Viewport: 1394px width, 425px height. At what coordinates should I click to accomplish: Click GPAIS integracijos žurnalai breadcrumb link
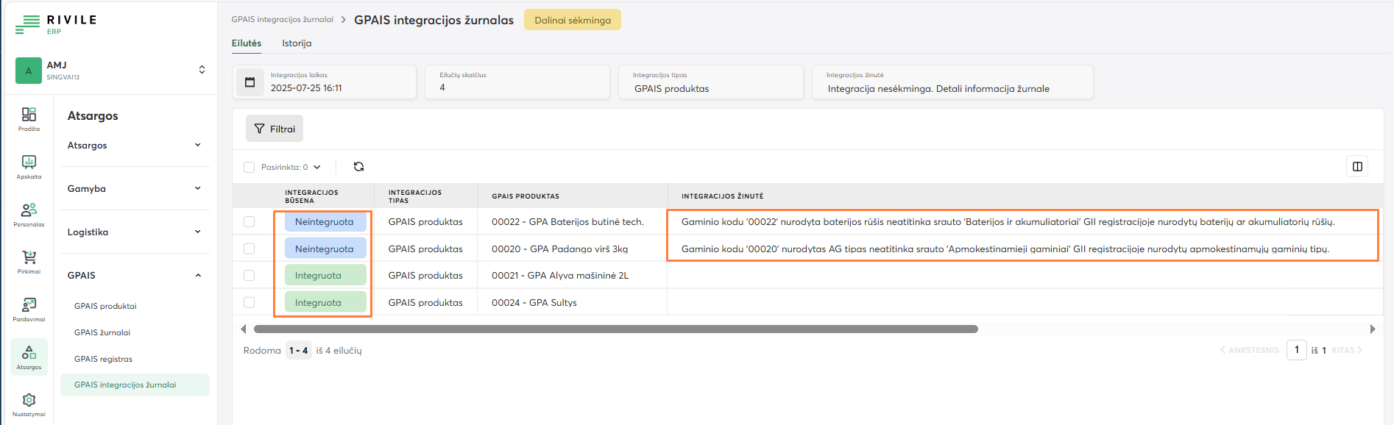(282, 20)
